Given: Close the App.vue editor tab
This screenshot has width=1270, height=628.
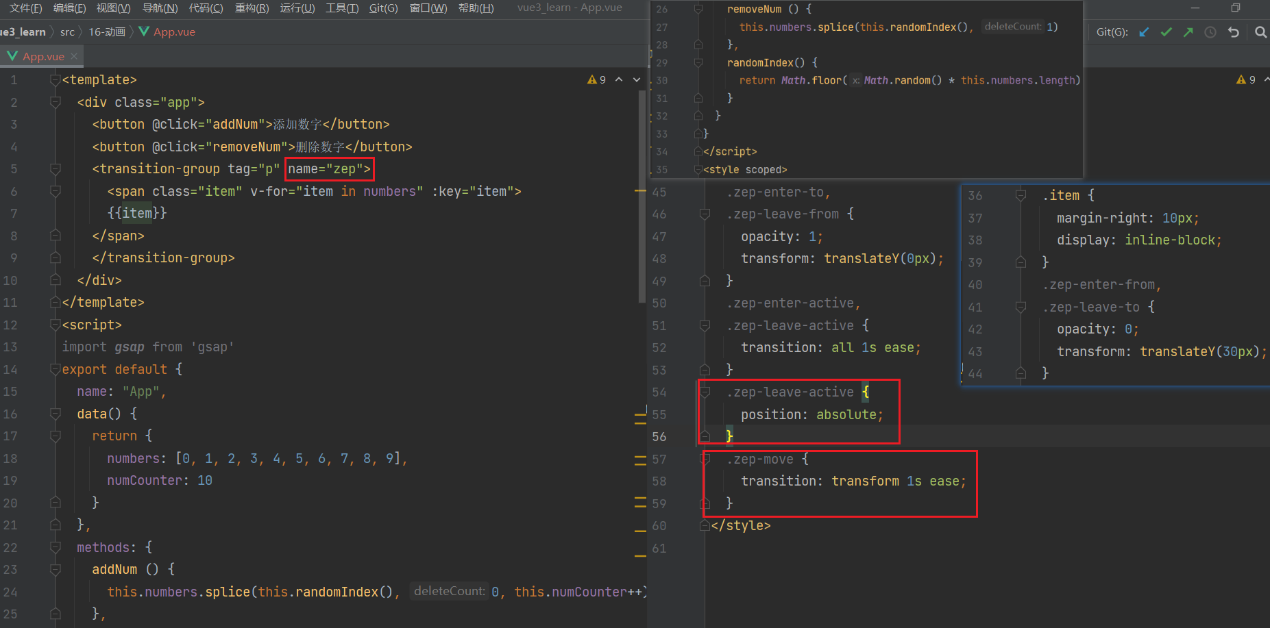Looking at the screenshot, I should pos(74,56).
